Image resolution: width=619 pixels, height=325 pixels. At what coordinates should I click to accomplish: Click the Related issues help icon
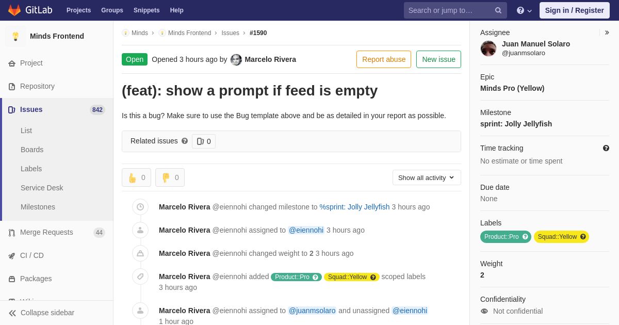[x=185, y=141]
